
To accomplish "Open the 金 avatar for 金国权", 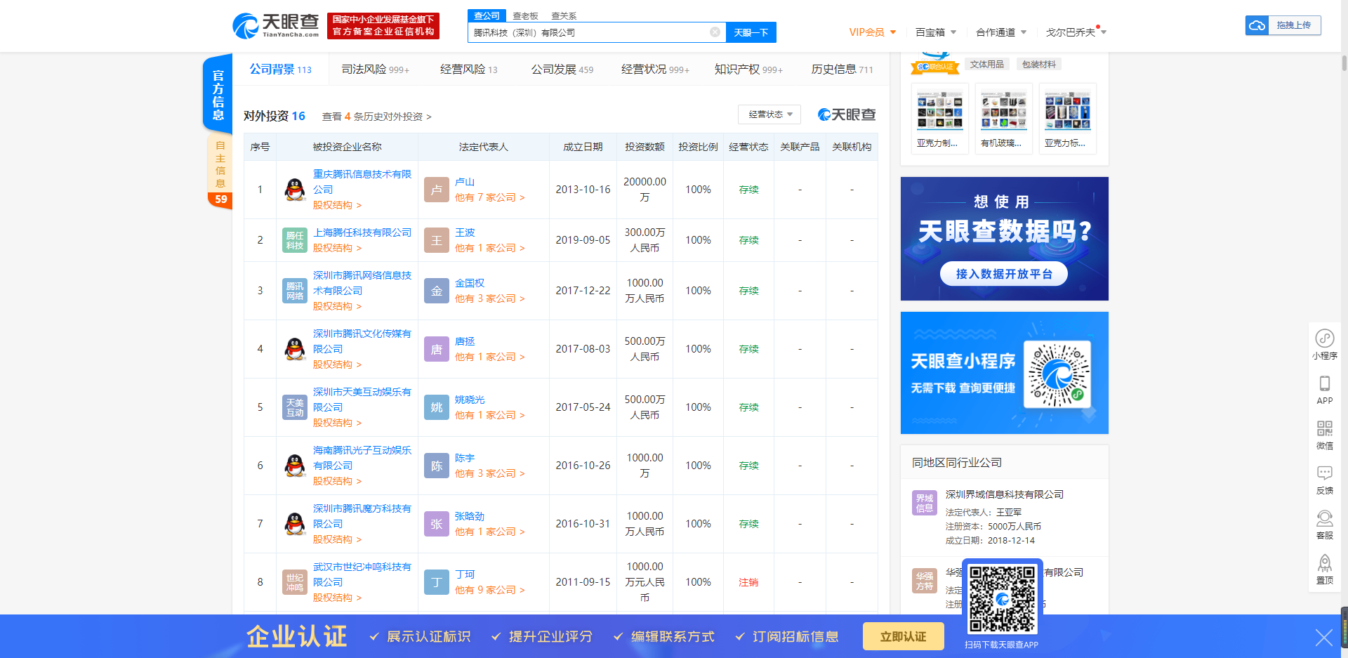I will pos(437,291).
